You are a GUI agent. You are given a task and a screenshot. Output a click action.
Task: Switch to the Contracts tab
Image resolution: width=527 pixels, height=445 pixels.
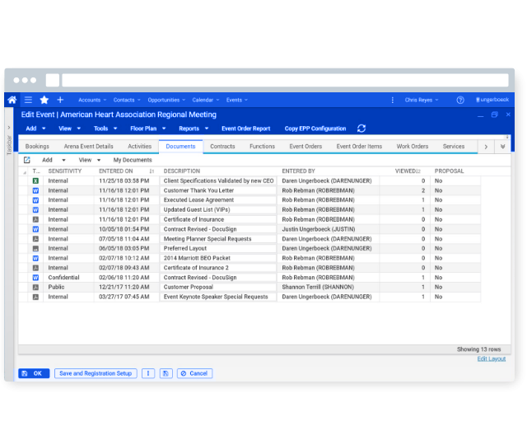[x=222, y=147]
